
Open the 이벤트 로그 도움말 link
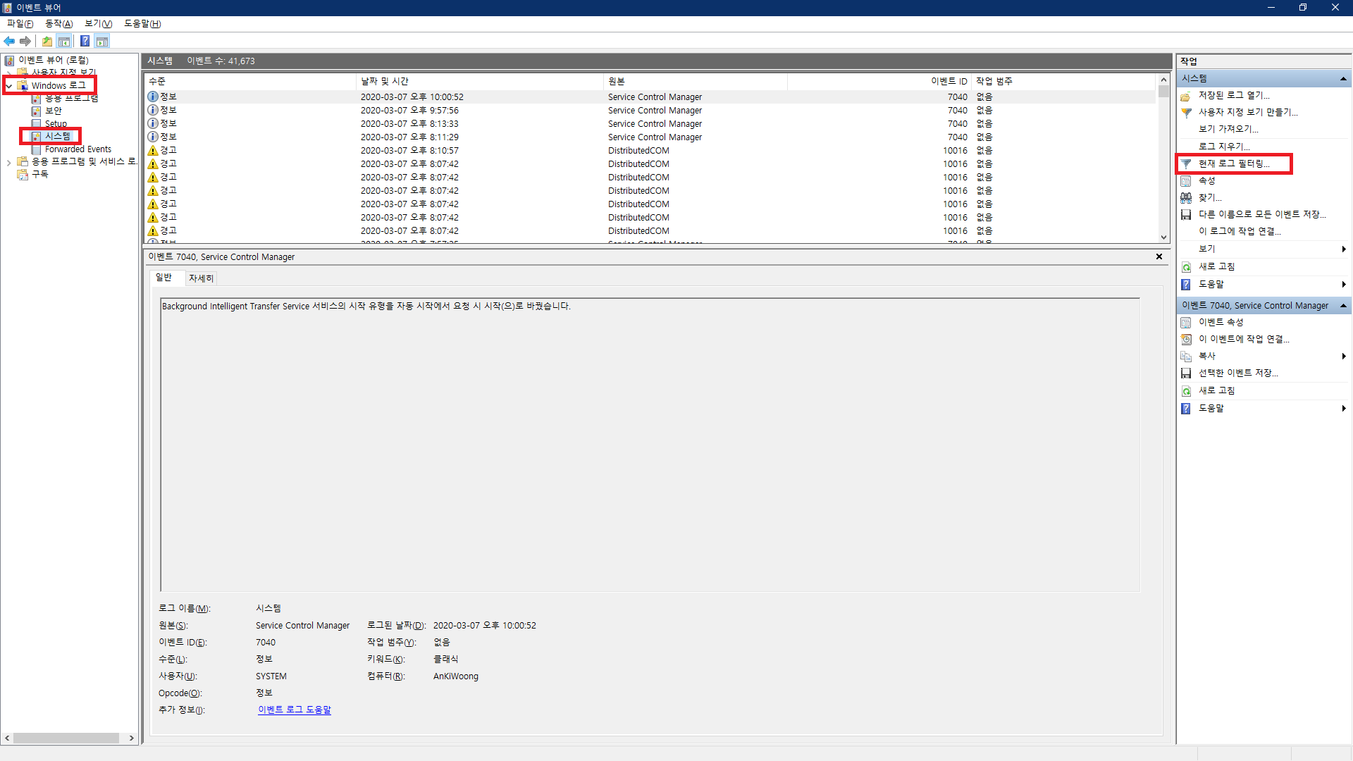[294, 710]
